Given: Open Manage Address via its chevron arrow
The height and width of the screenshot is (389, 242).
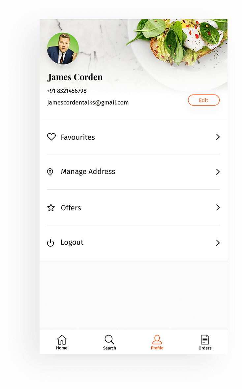Looking at the screenshot, I should click(x=218, y=172).
